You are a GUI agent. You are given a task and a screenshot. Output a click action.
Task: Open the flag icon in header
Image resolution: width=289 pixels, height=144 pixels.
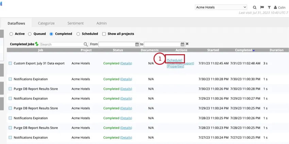click(x=262, y=7)
